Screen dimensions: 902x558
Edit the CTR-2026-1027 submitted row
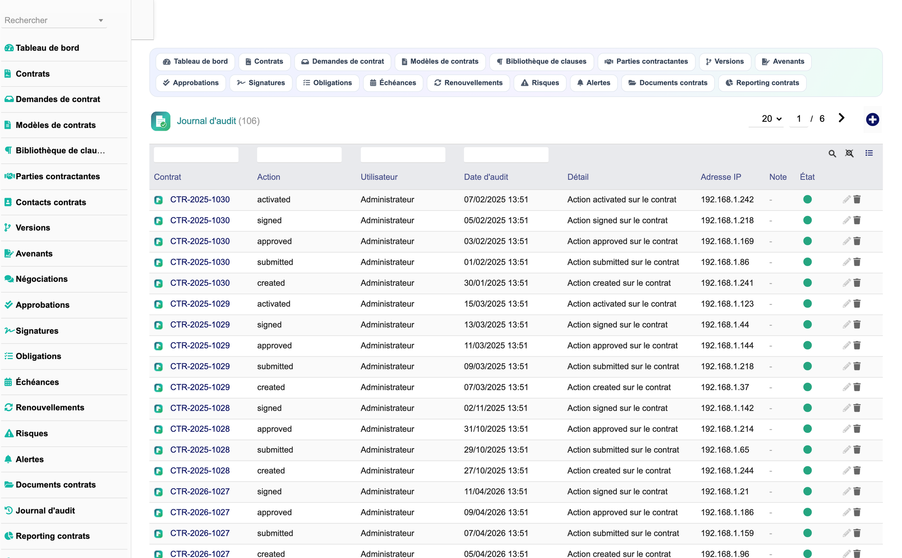click(x=846, y=533)
